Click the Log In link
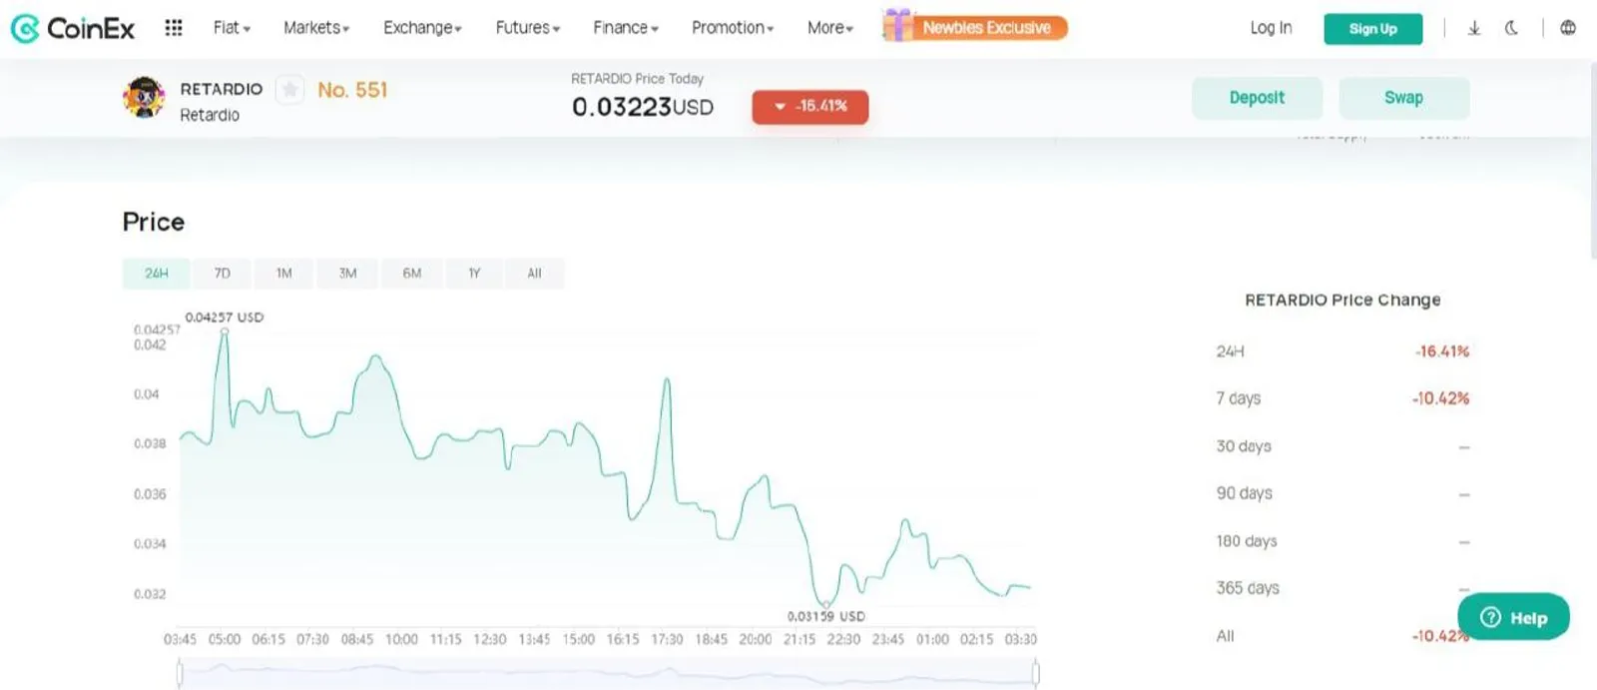The image size is (1597, 690). [x=1271, y=28]
